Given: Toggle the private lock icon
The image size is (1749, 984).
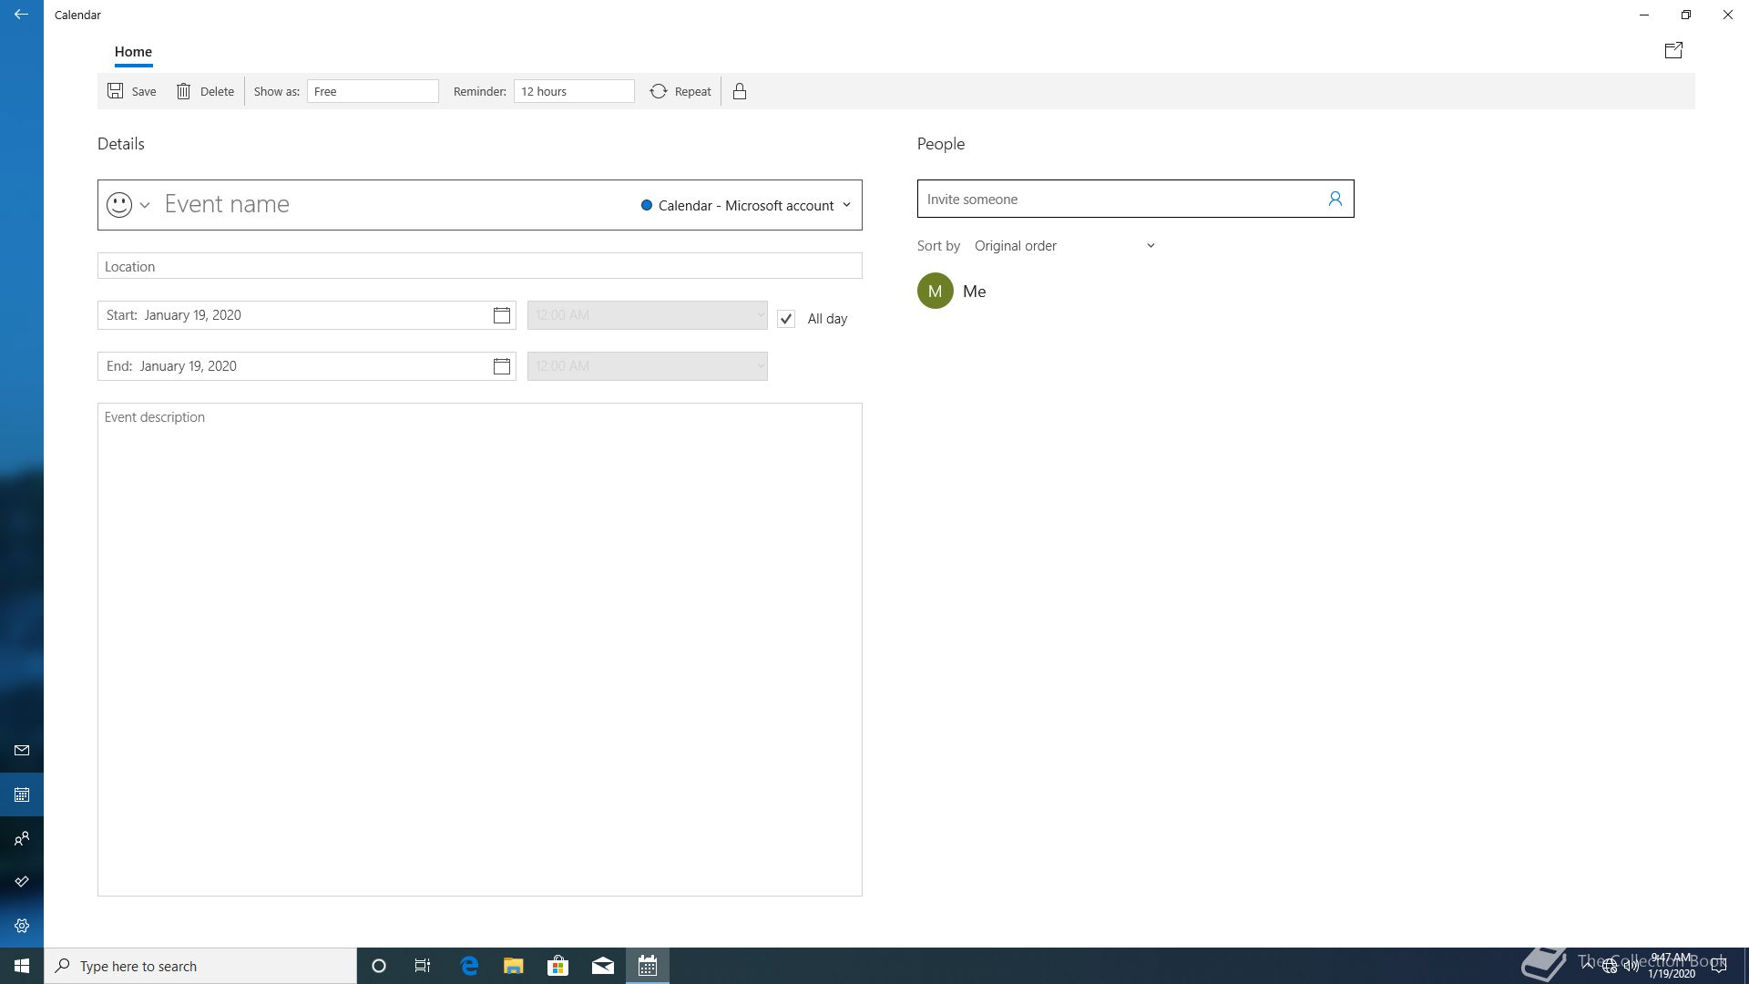Looking at the screenshot, I should pyautogui.click(x=740, y=91).
